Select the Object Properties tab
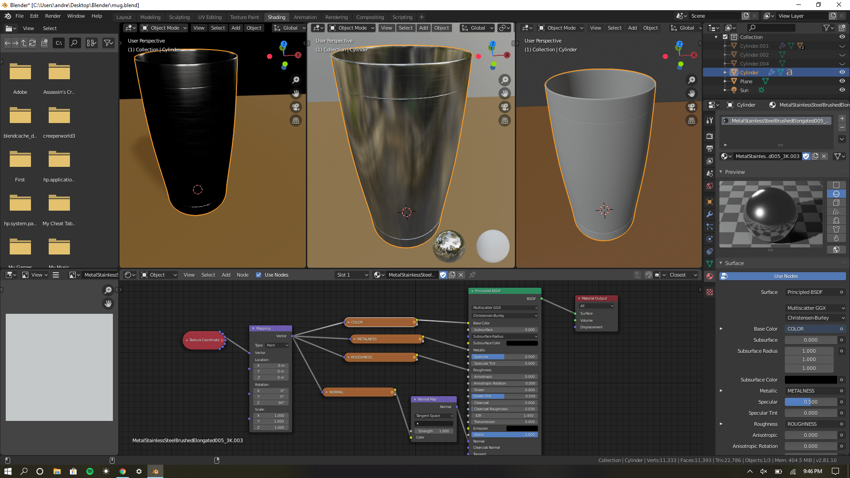The height and width of the screenshot is (478, 850). pyautogui.click(x=710, y=201)
